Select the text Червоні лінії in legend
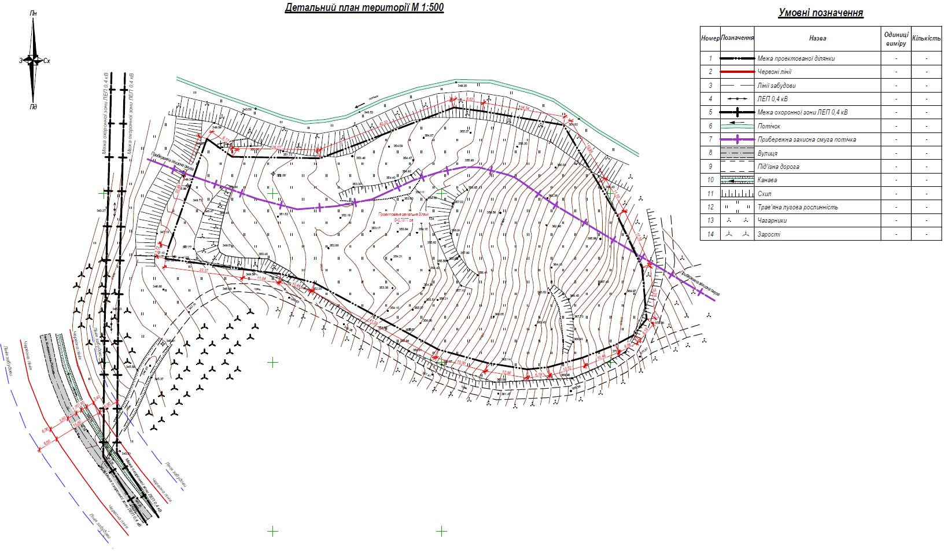Viewport: 944px width, 553px height. (774, 72)
